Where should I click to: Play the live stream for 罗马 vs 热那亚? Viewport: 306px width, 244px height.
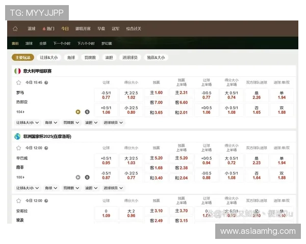tap(78, 112)
